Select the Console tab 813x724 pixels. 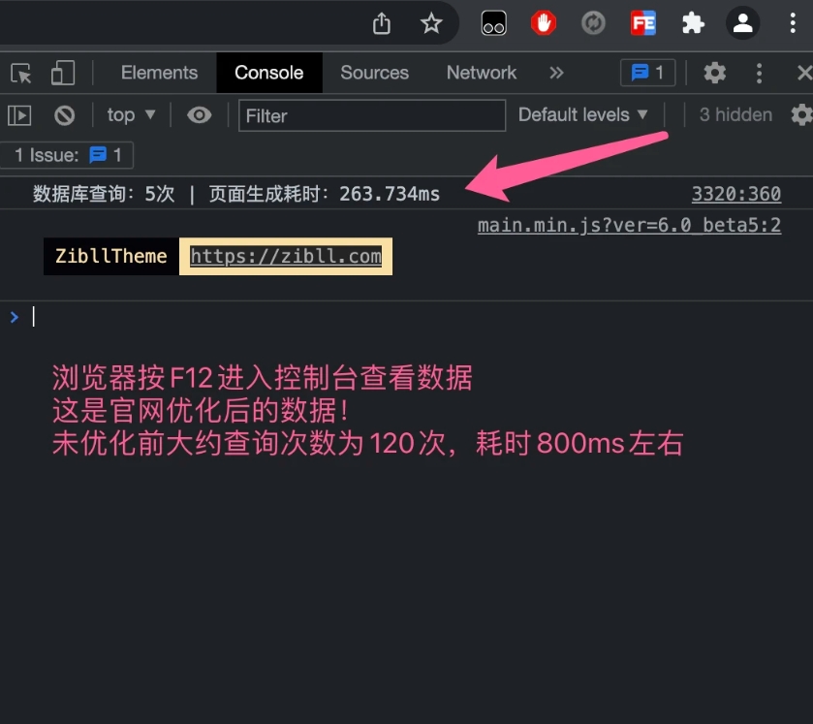pyautogui.click(x=269, y=73)
